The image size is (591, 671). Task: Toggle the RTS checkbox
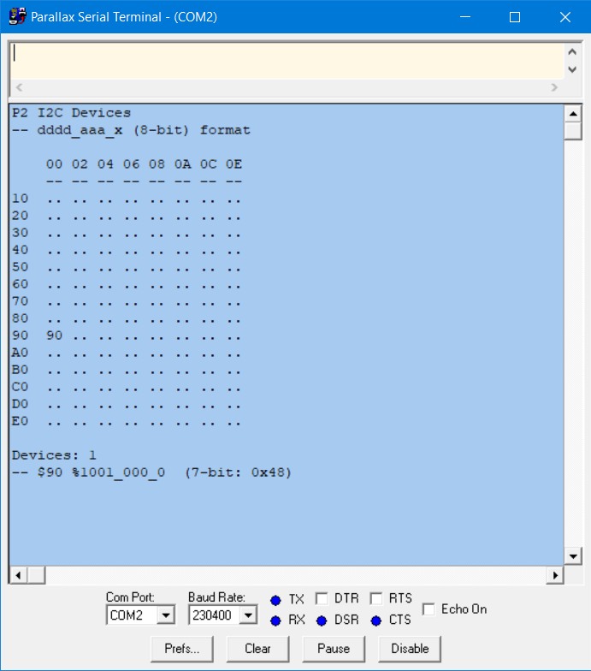click(376, 598)
